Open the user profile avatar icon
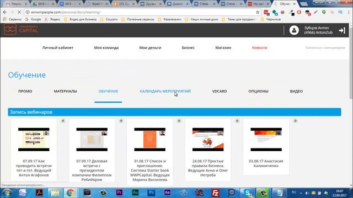The image size is (353, 198). (x=294, y=30)
